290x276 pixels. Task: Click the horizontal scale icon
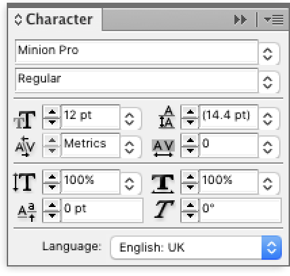[163, 184]
